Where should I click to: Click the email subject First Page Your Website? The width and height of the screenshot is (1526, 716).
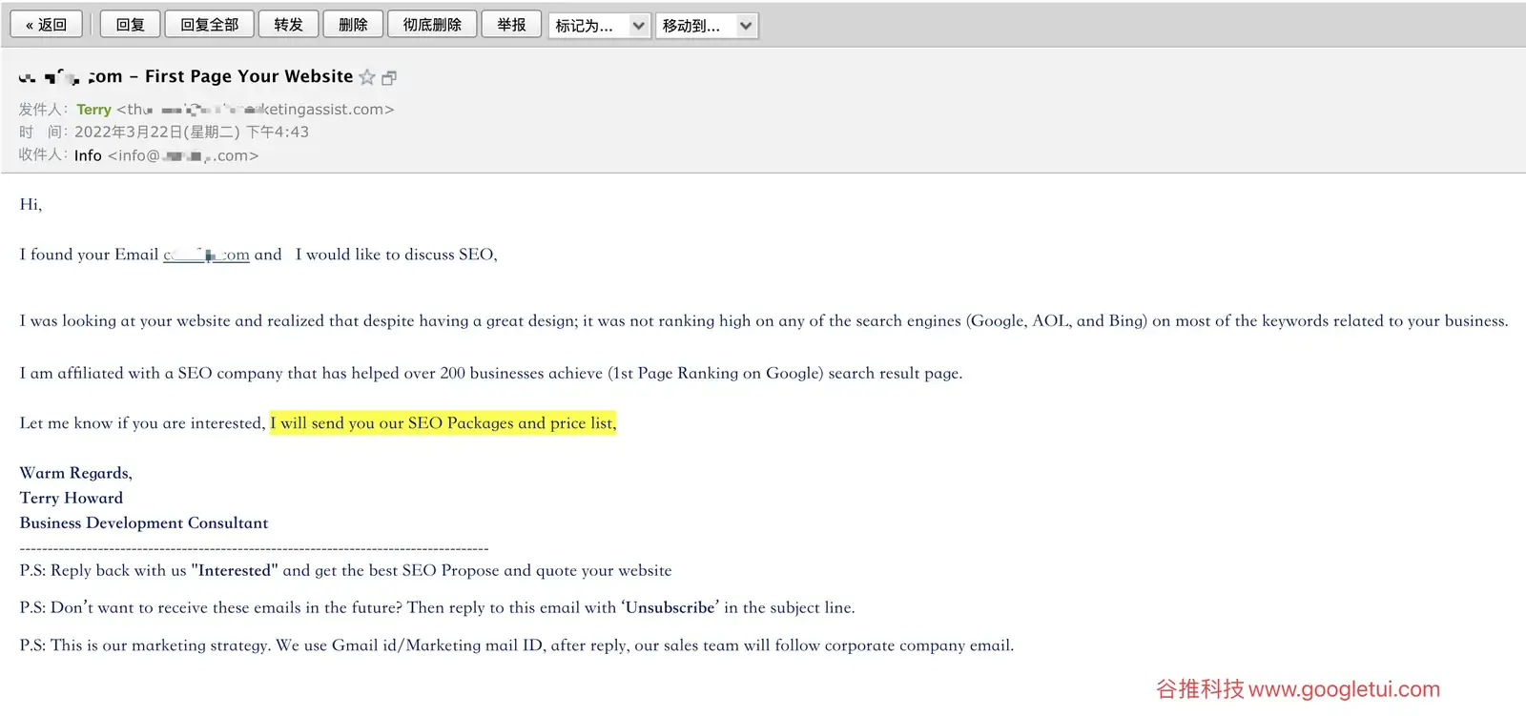[249, 76]
